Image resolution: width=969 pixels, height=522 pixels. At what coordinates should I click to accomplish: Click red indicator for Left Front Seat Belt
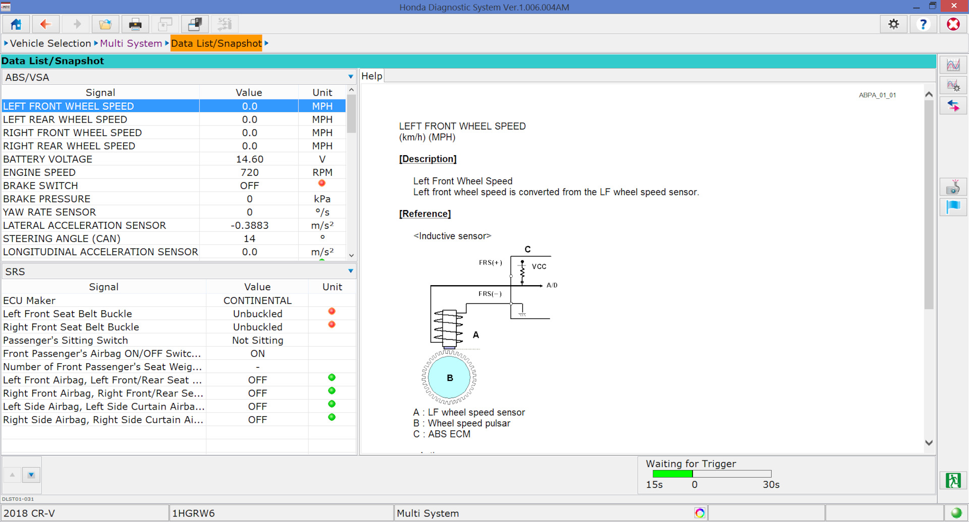332,311
